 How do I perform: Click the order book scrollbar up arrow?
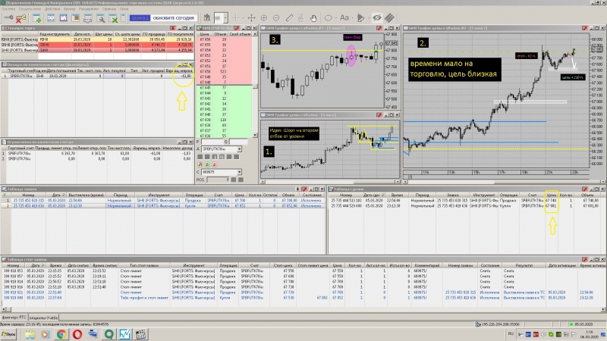[x=255, y=34]
